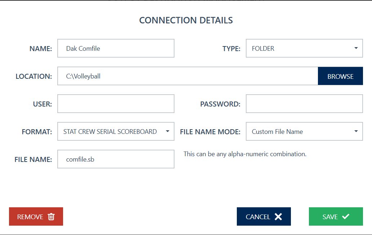Click the empty USER input field
The height and width of the screenshot is (235, 372).
pos(116,104)
